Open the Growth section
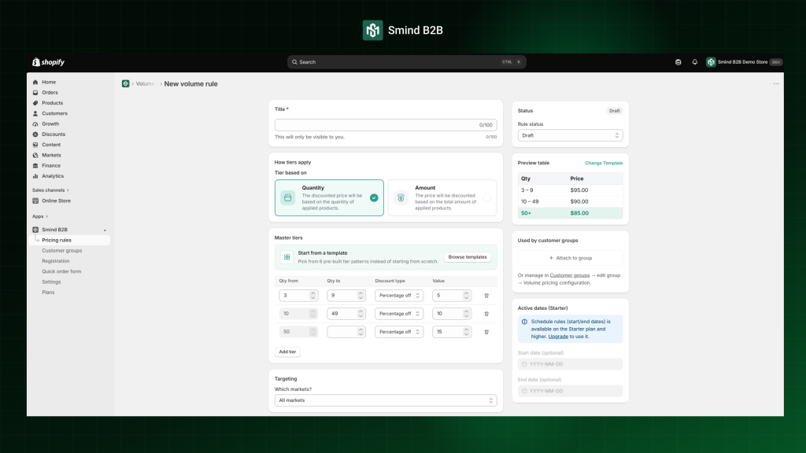Screen dimensions: 806x453 [x=50, y=123]
